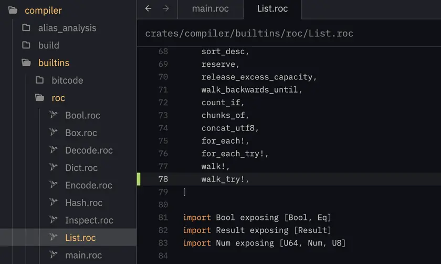Click the Roc bird icon beside Inspect.roc
441x264 pixels.
click(x=53, y=220)
